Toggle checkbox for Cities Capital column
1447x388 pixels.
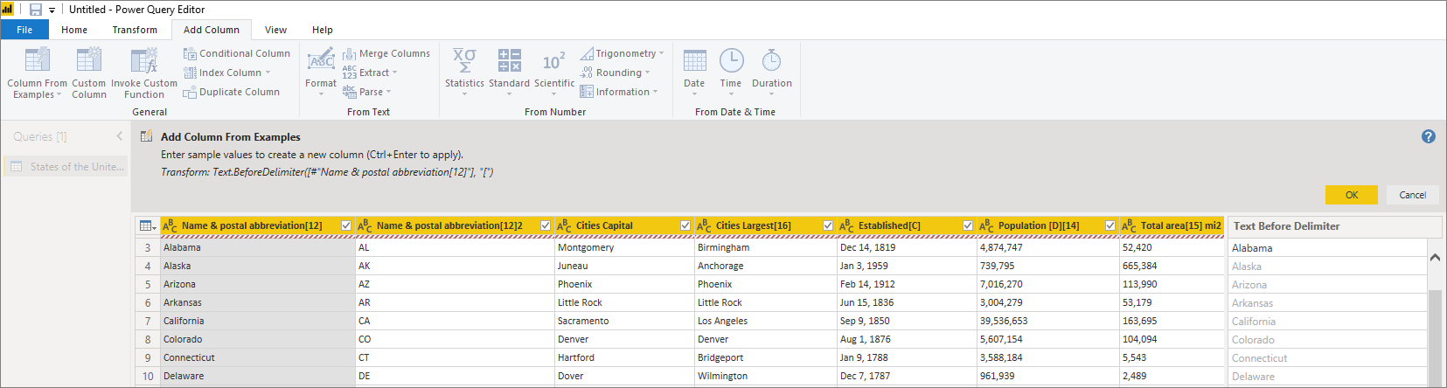tap(685, 225)
